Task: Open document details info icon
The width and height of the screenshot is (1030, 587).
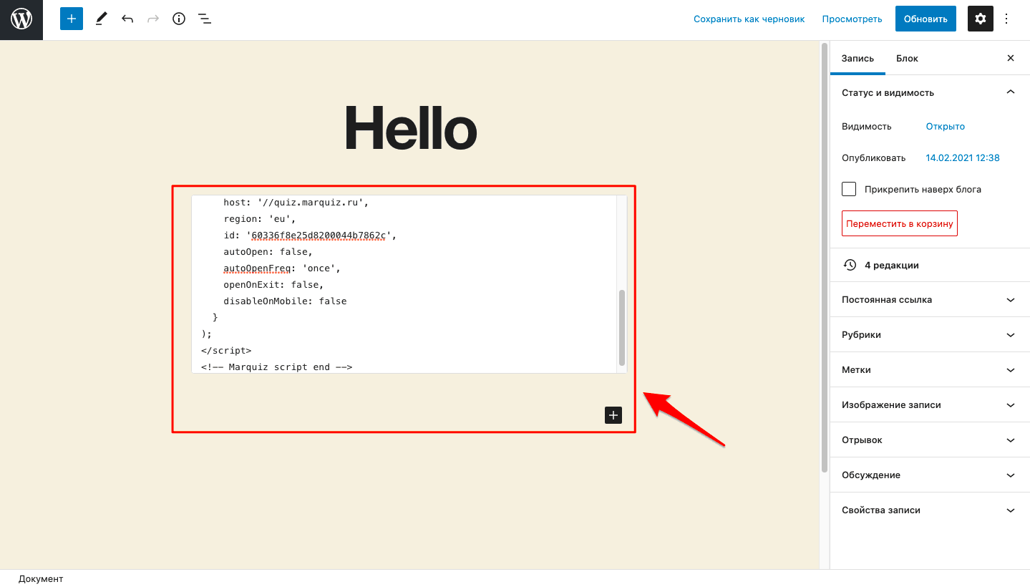Action: 179,19
